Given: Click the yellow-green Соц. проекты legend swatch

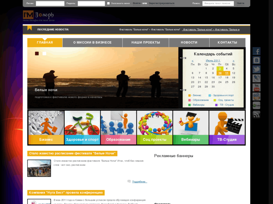Looking at the screenshot, I should pos(215,100).
